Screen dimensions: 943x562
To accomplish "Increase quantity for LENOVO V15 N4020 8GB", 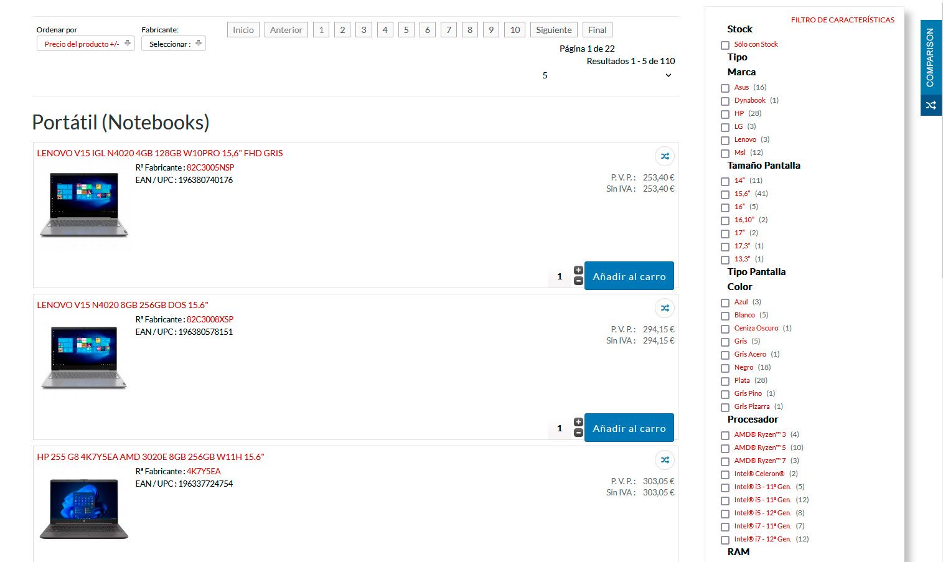I will tap(578, 422).
